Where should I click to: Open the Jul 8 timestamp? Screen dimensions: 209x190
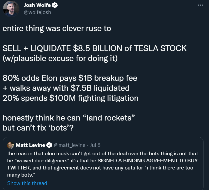(x=95, y=145)
